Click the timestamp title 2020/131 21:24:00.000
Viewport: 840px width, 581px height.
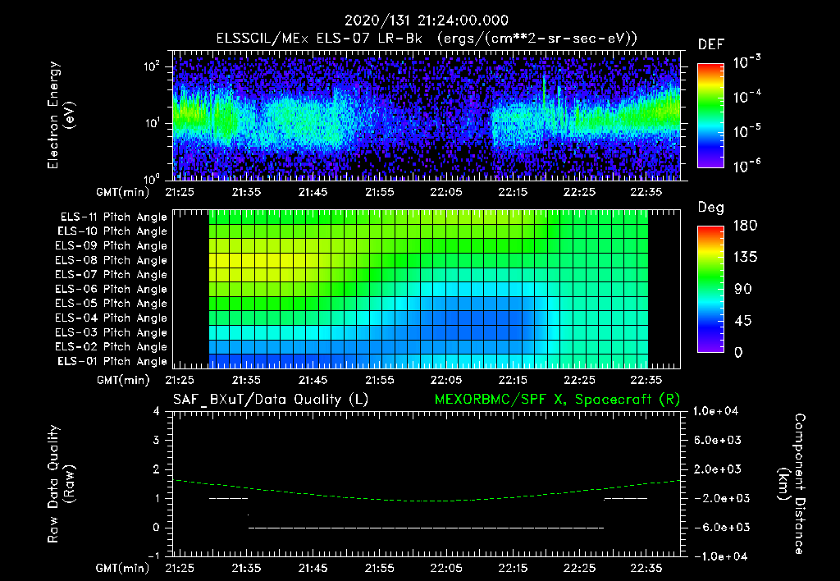(x=426, y=21)
